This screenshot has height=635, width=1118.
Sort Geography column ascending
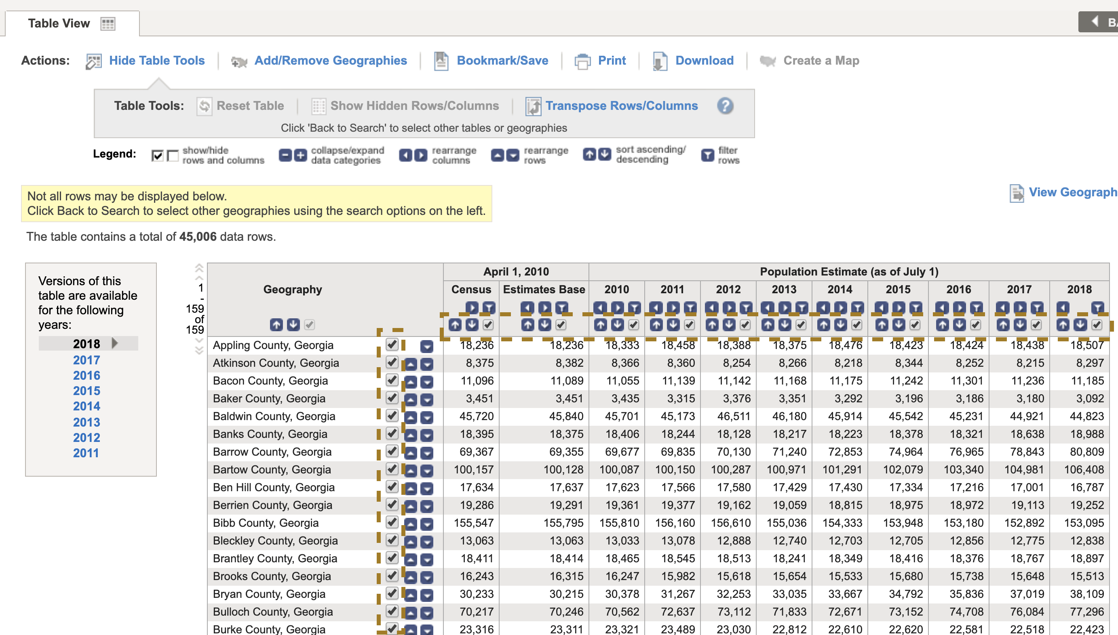[x=276, y=325]
